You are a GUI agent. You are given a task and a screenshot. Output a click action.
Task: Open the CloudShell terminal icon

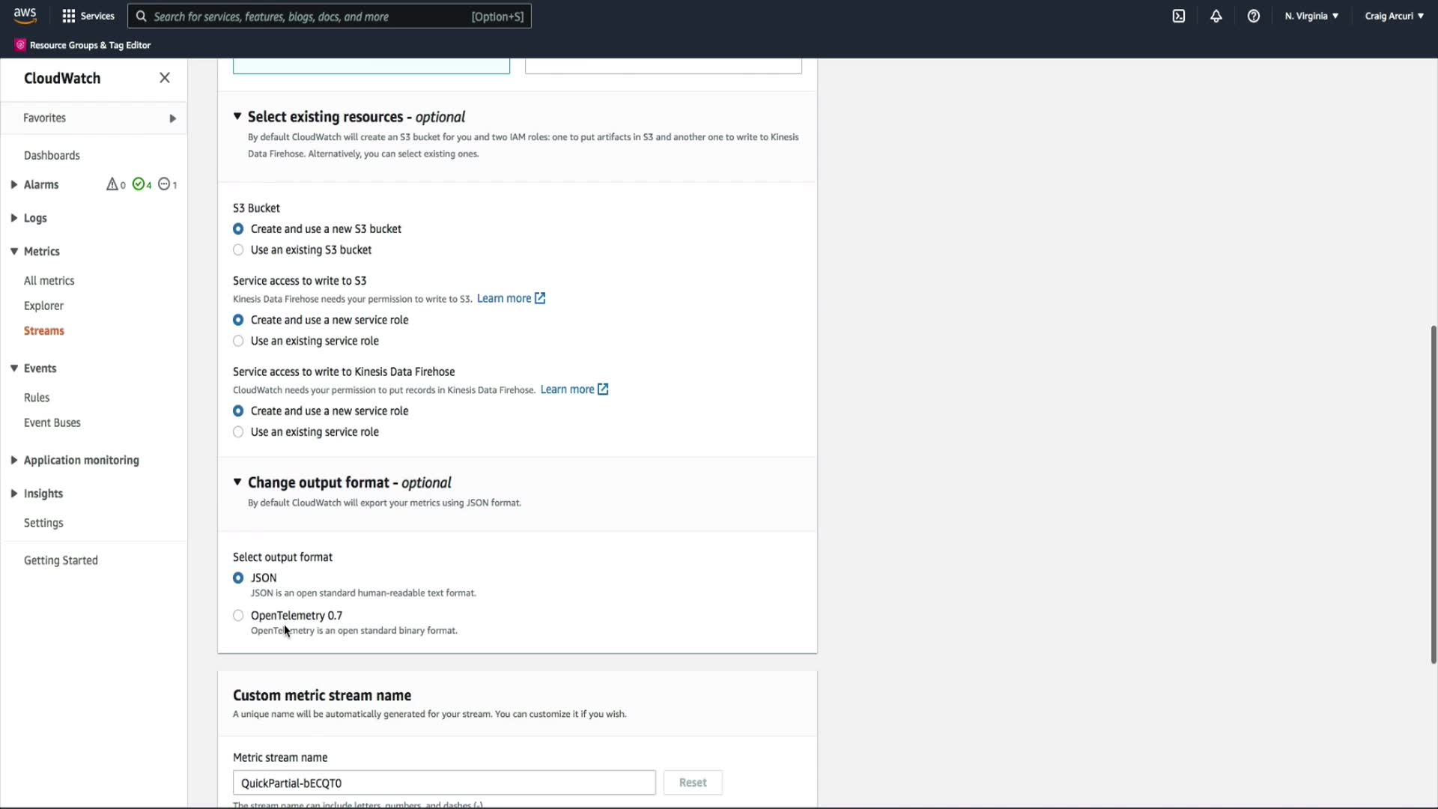point(1179,16)
